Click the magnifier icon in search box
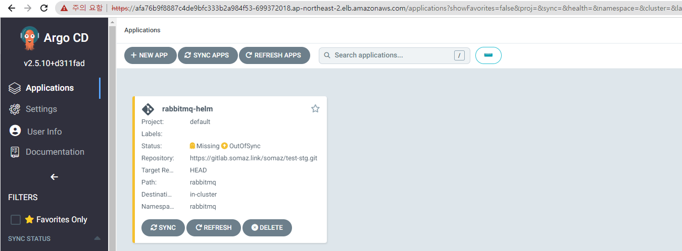 327,55
